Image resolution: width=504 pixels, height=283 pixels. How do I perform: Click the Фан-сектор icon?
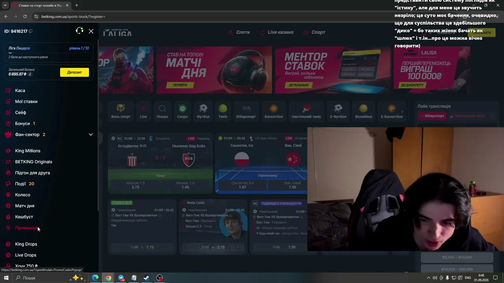8,134
